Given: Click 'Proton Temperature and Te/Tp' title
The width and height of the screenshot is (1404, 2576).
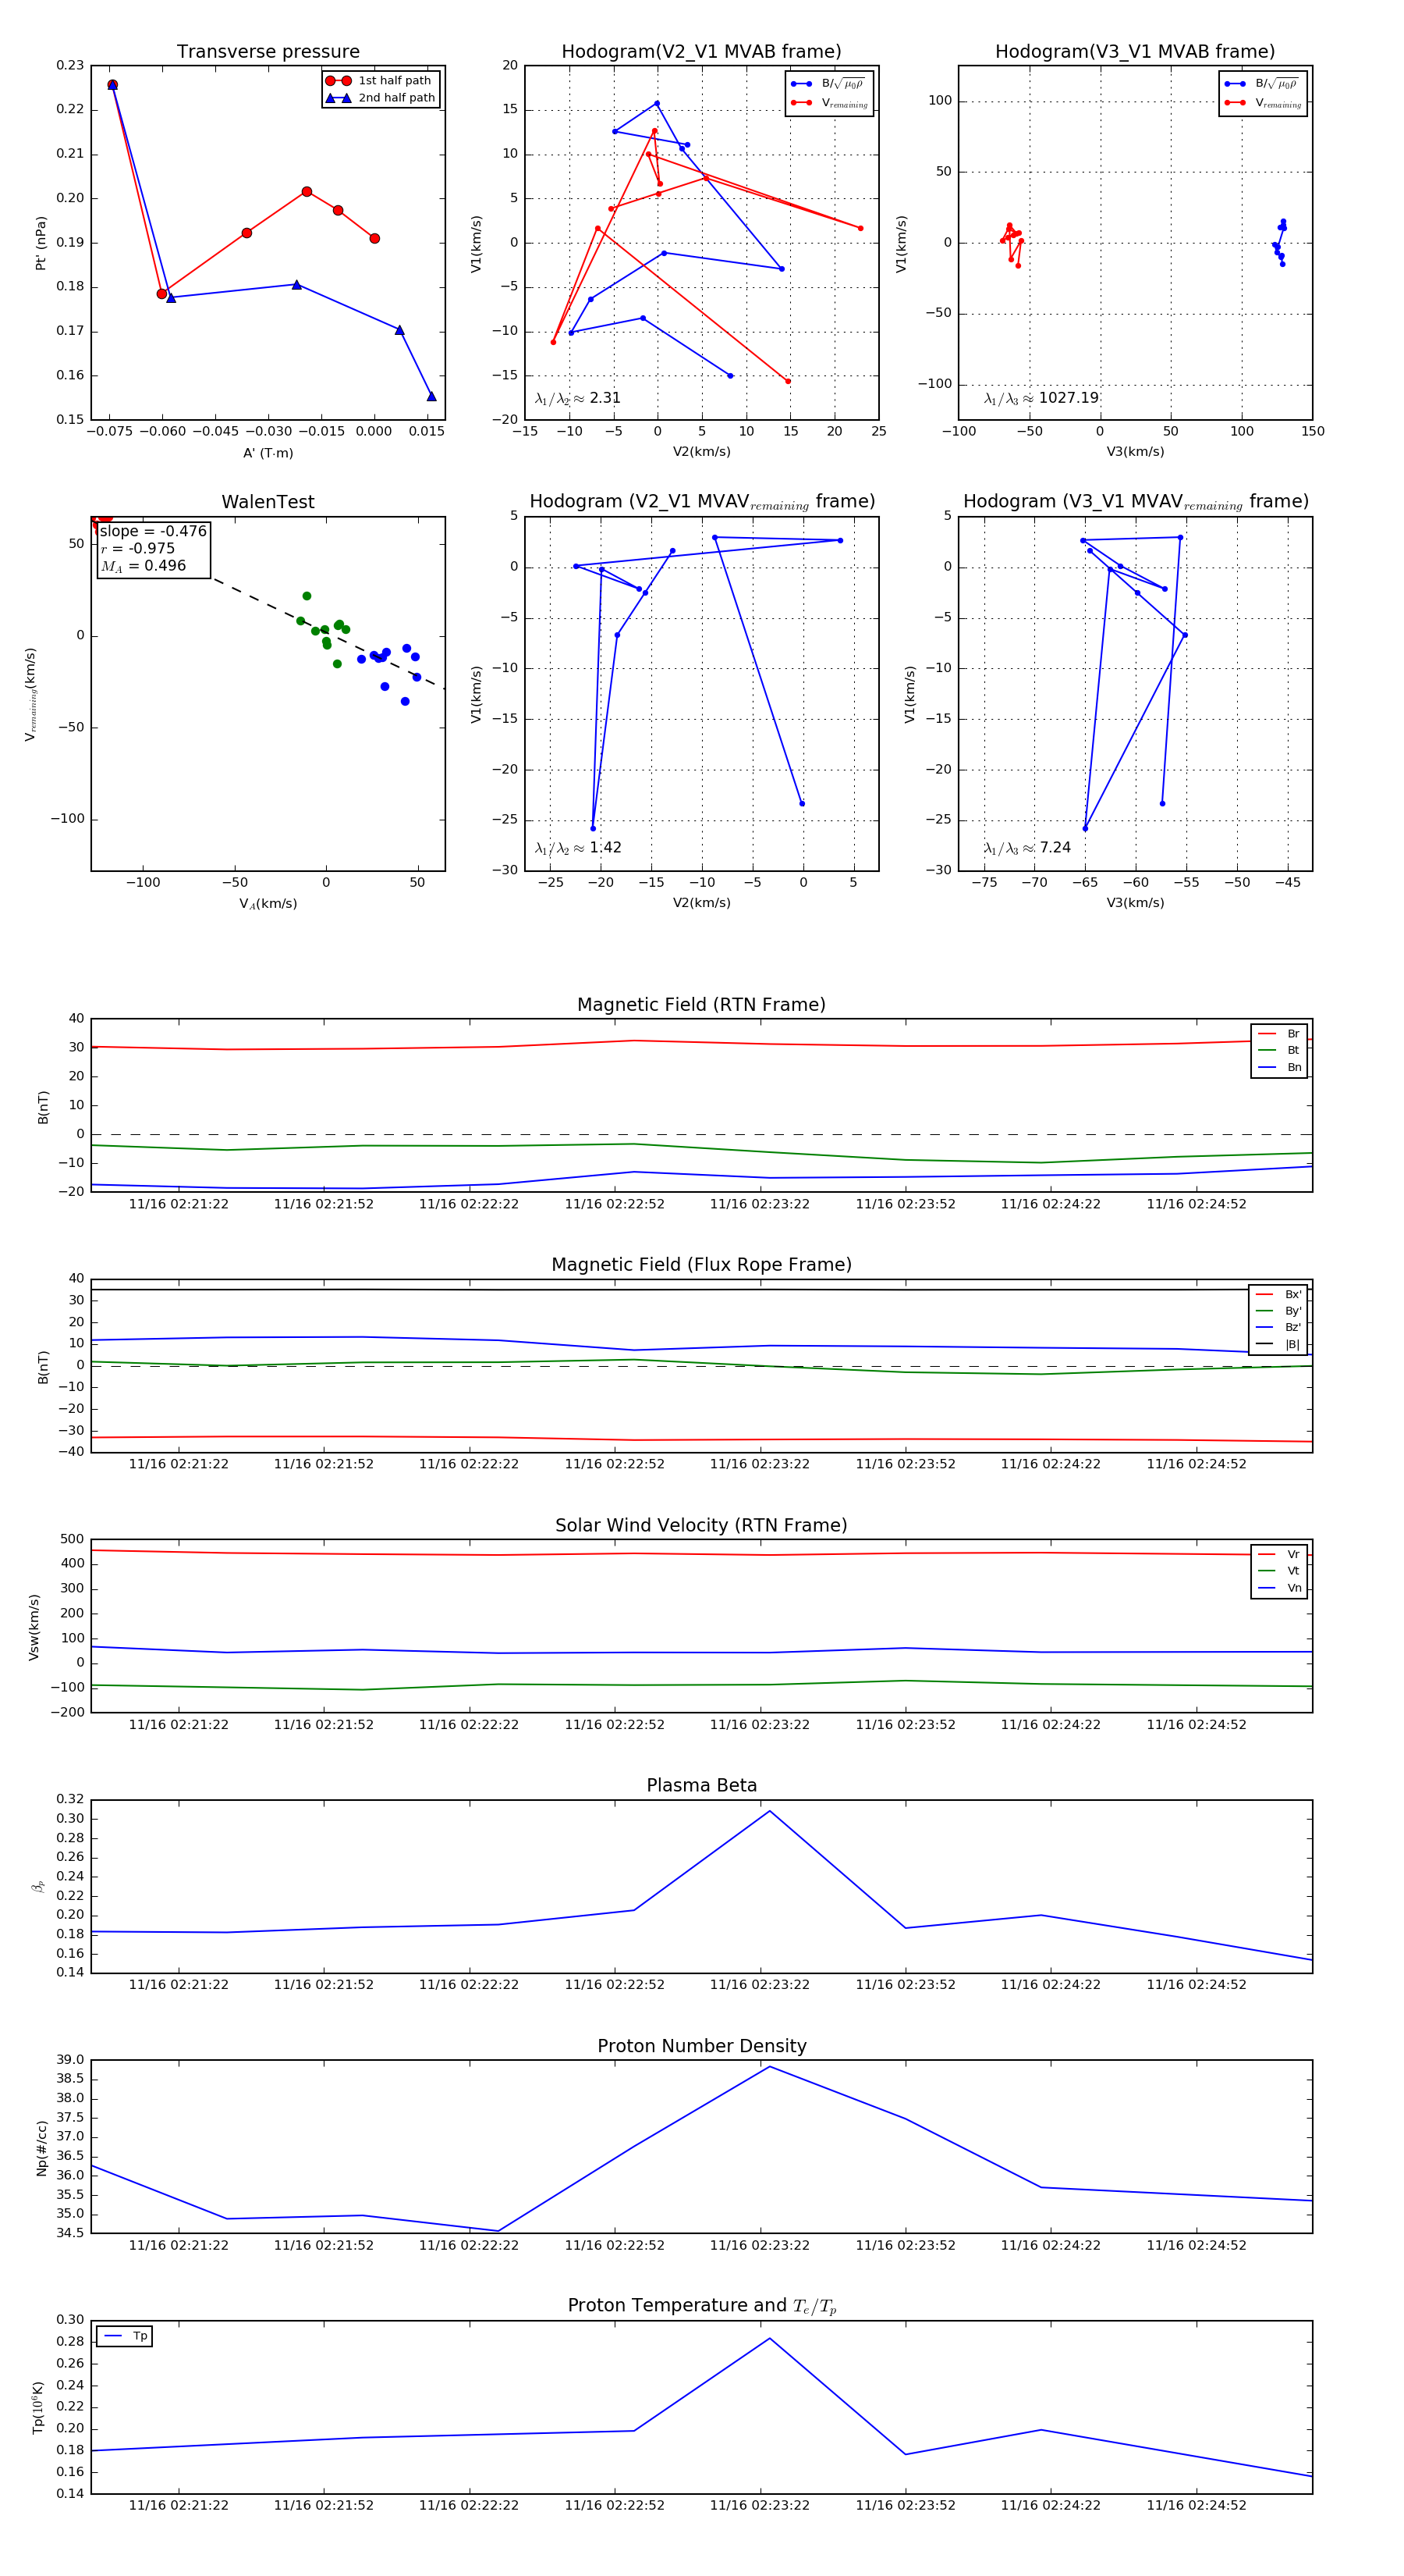Looking at the screenshot, I should coord(701,2306).
